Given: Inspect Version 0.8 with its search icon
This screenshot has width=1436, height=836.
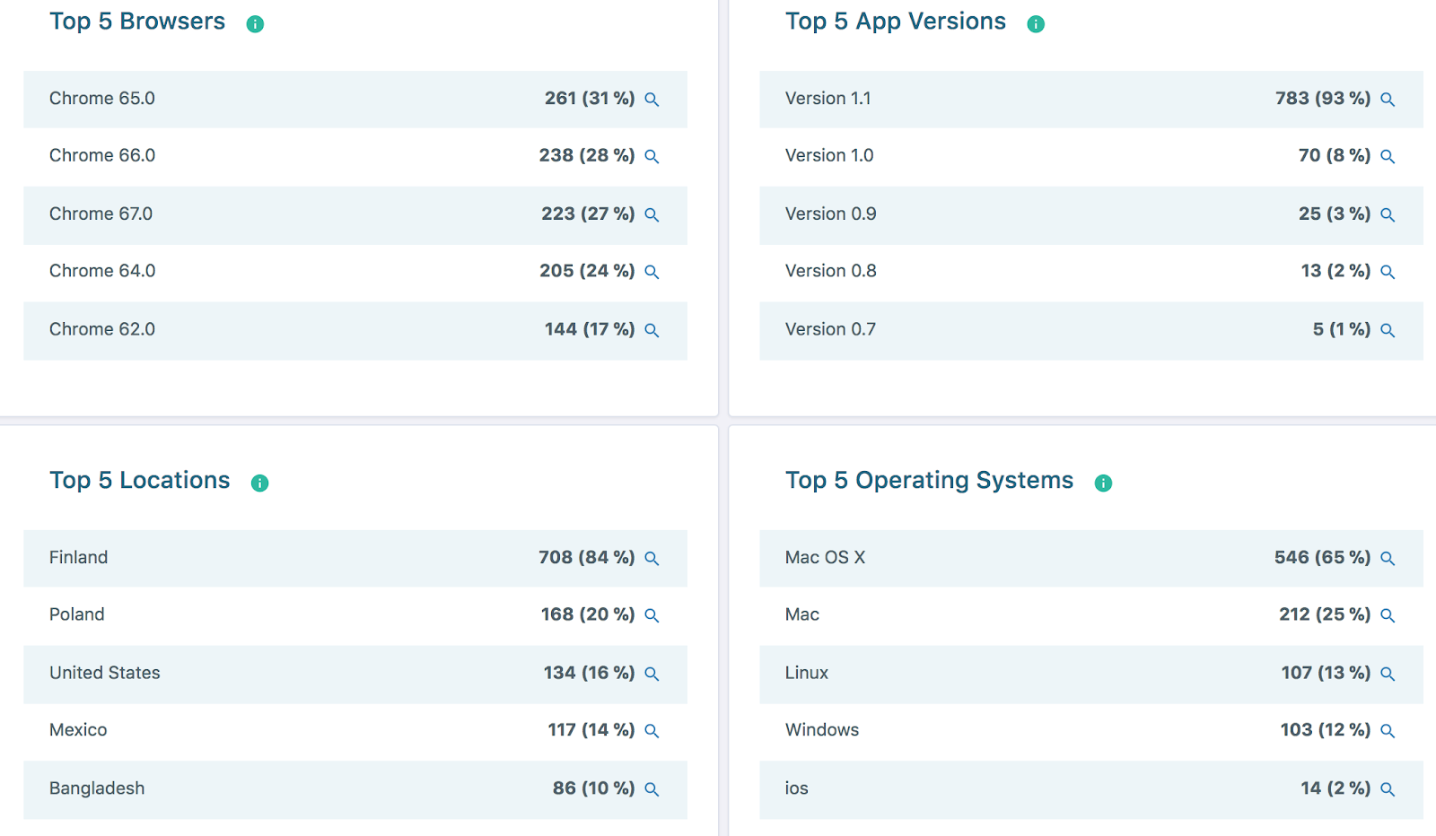Looking at the screenshot, I should point(1388,272).
